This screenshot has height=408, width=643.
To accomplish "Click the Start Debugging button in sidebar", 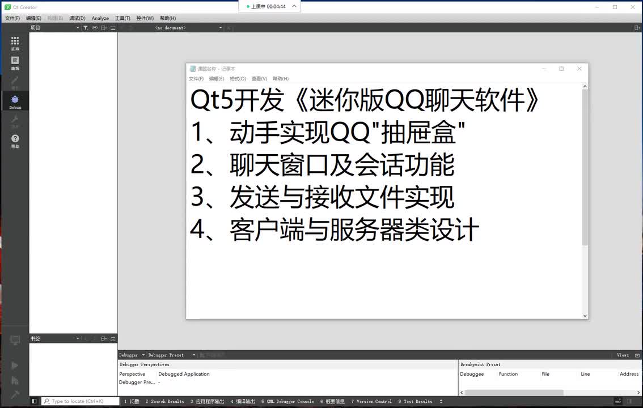I will pyautogui.click(x=15, y=381).
